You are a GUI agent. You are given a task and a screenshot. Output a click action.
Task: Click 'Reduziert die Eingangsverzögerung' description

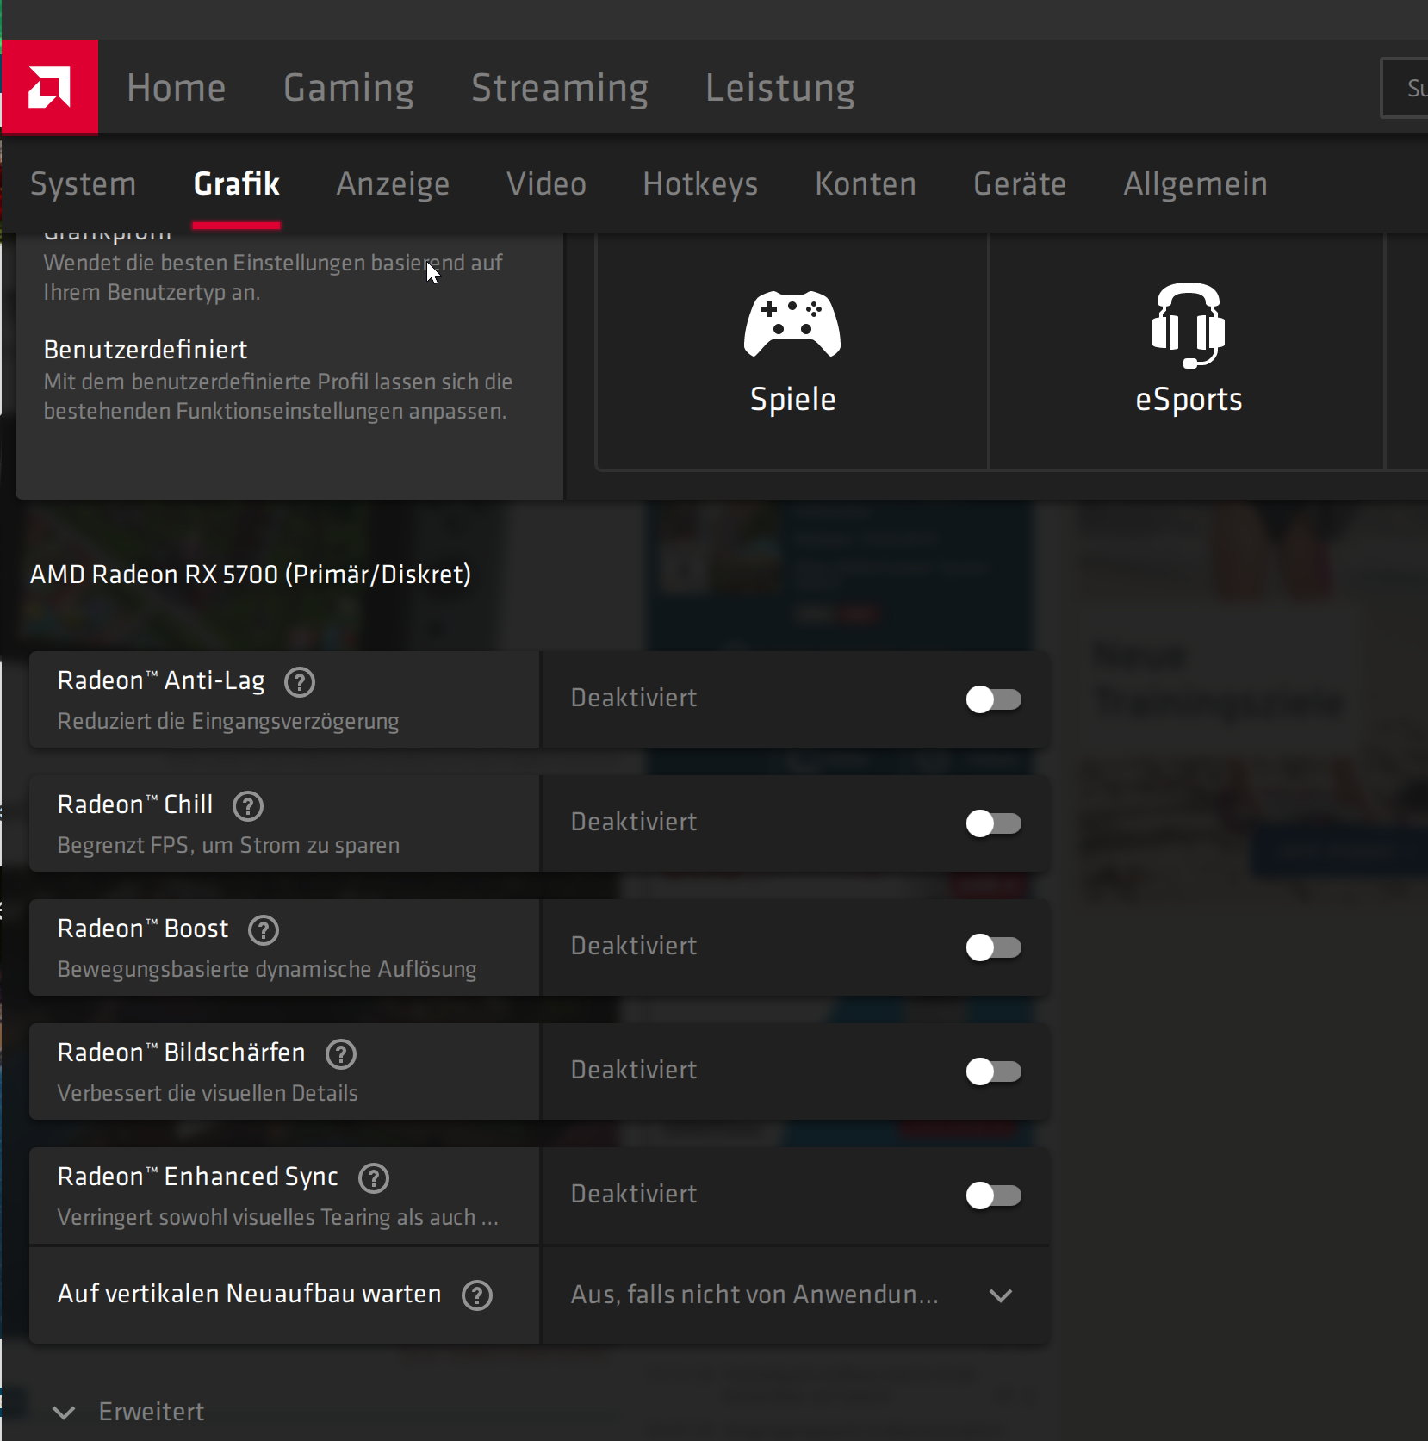tap(228, 722)
